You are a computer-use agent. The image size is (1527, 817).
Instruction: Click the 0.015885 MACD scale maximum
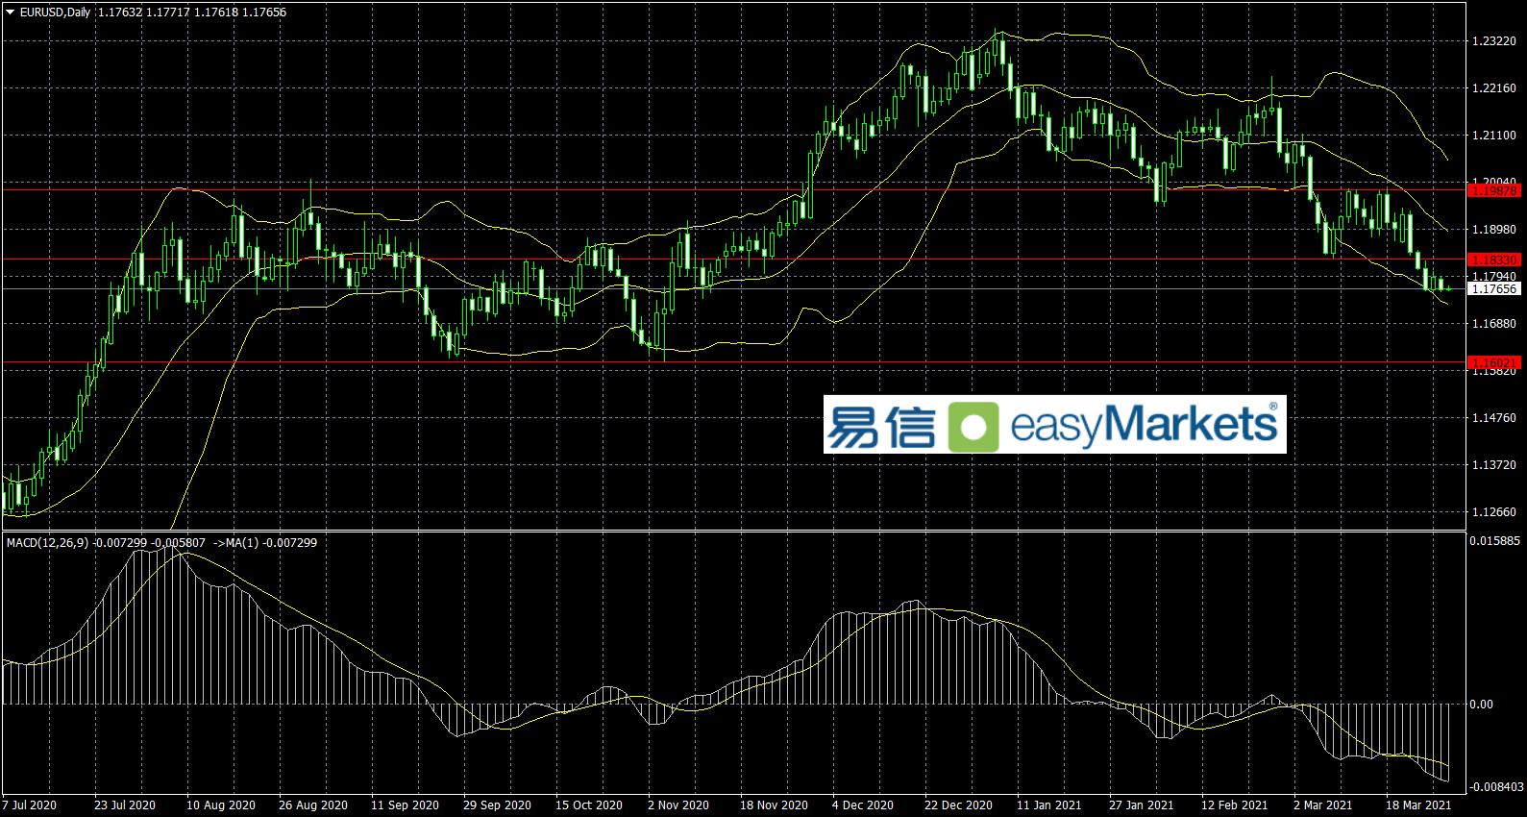pos(1494,541)
